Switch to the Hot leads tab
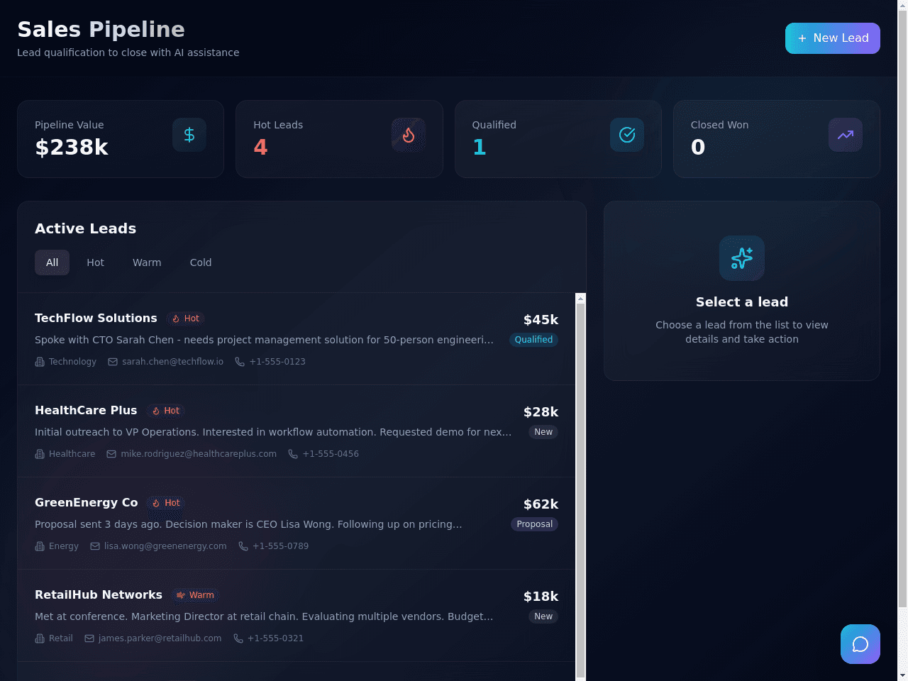The height and width of the screenshot is (681, 908). pos(95,262)
